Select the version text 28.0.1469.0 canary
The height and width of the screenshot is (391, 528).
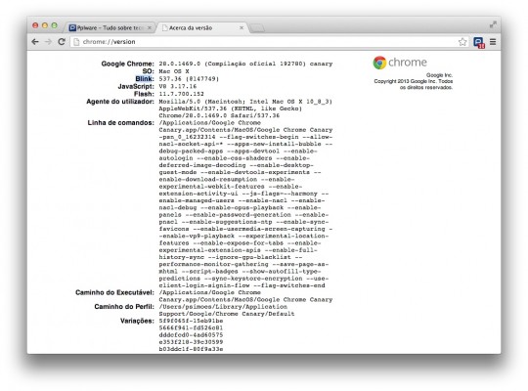(245, 64)
